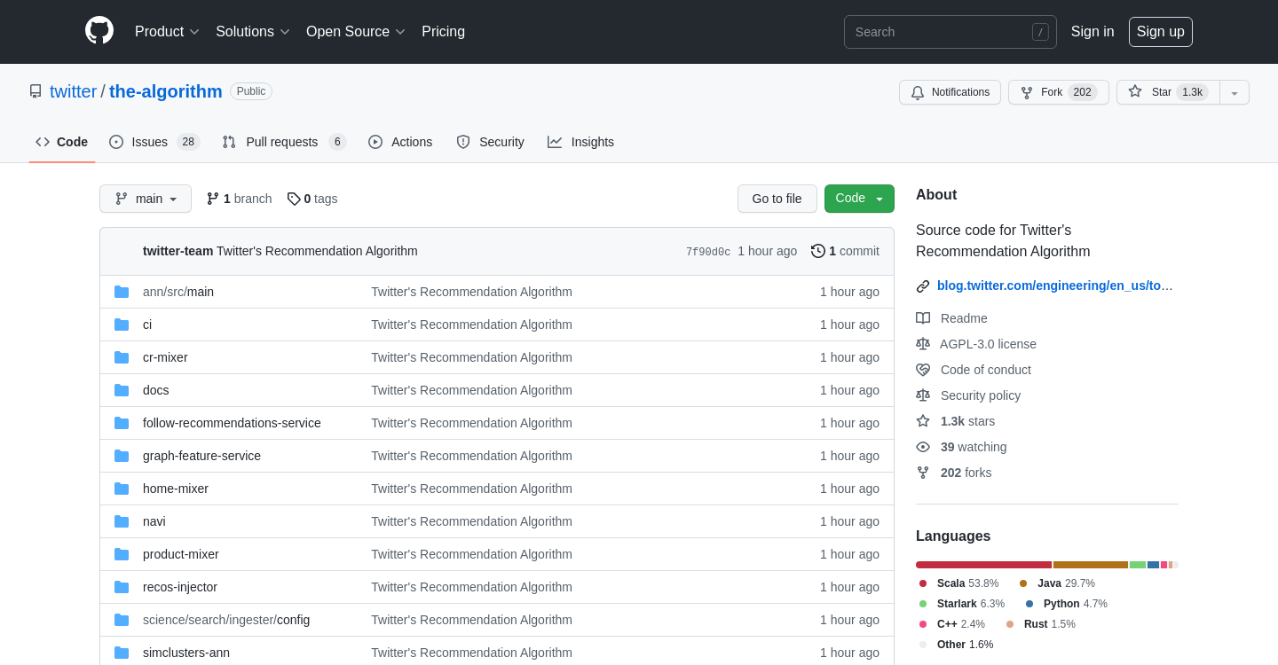Open the-algorithm repository link
The width and height of the screenshot is (1278, 665).
tap(166, 91)
